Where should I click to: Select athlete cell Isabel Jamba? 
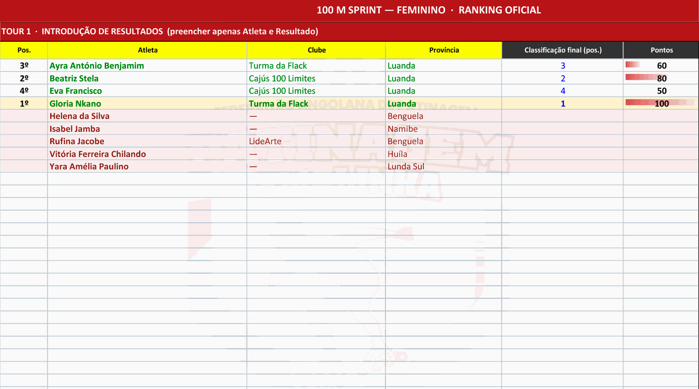[x=147, y=128]
